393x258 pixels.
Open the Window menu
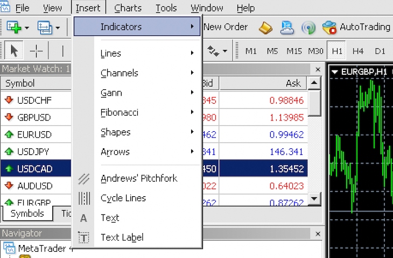coord(207,8)
